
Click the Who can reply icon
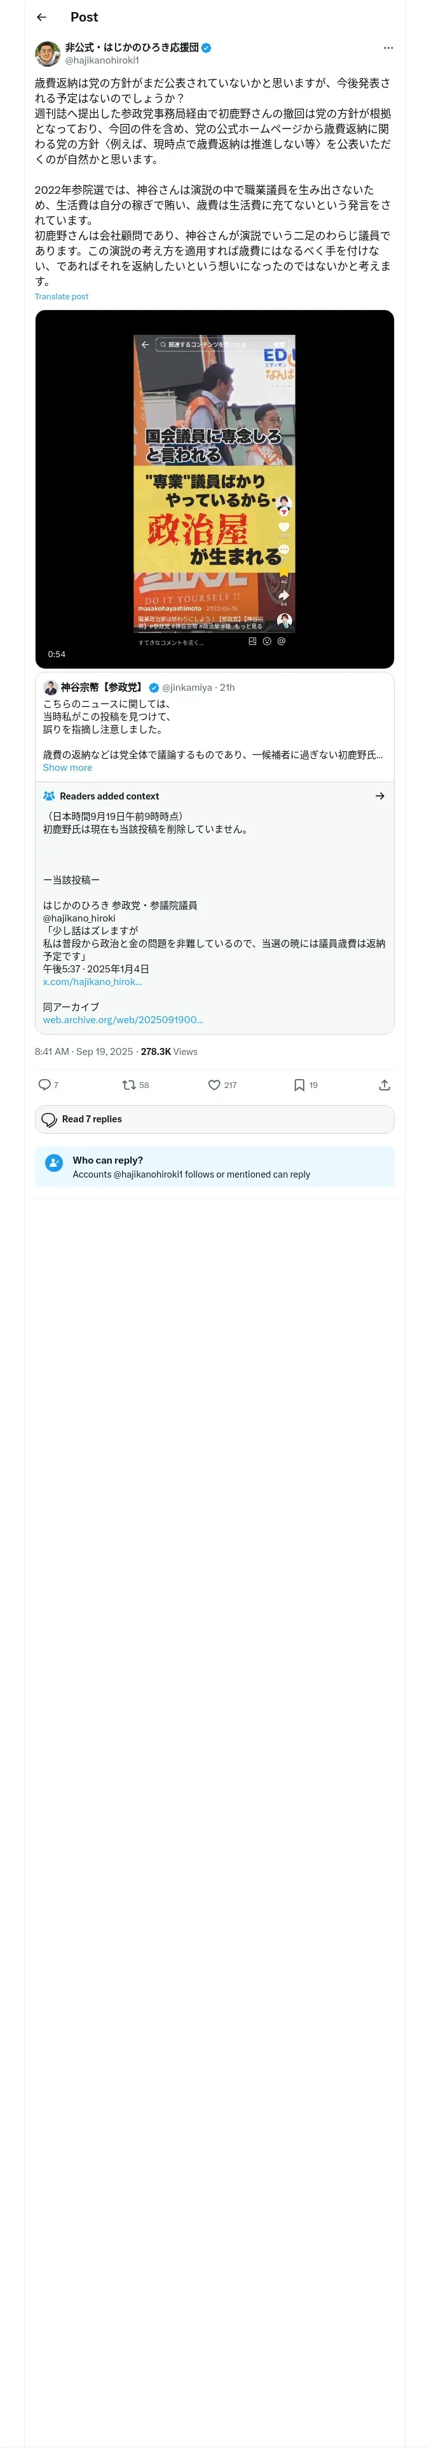pyautogui.click(x=54, y=1161)
